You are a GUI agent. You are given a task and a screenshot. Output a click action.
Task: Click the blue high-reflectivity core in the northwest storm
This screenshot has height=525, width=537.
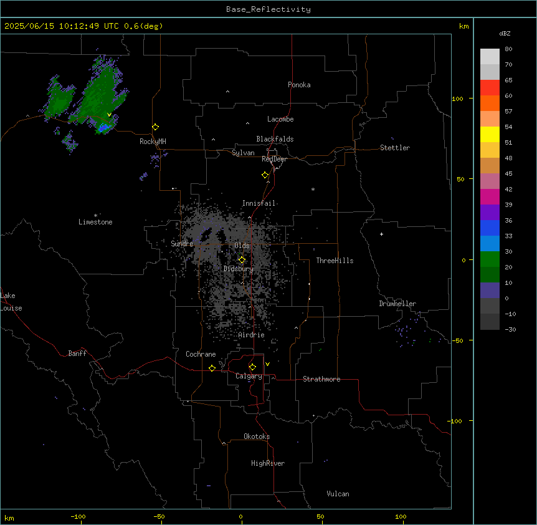pos(104,128)
